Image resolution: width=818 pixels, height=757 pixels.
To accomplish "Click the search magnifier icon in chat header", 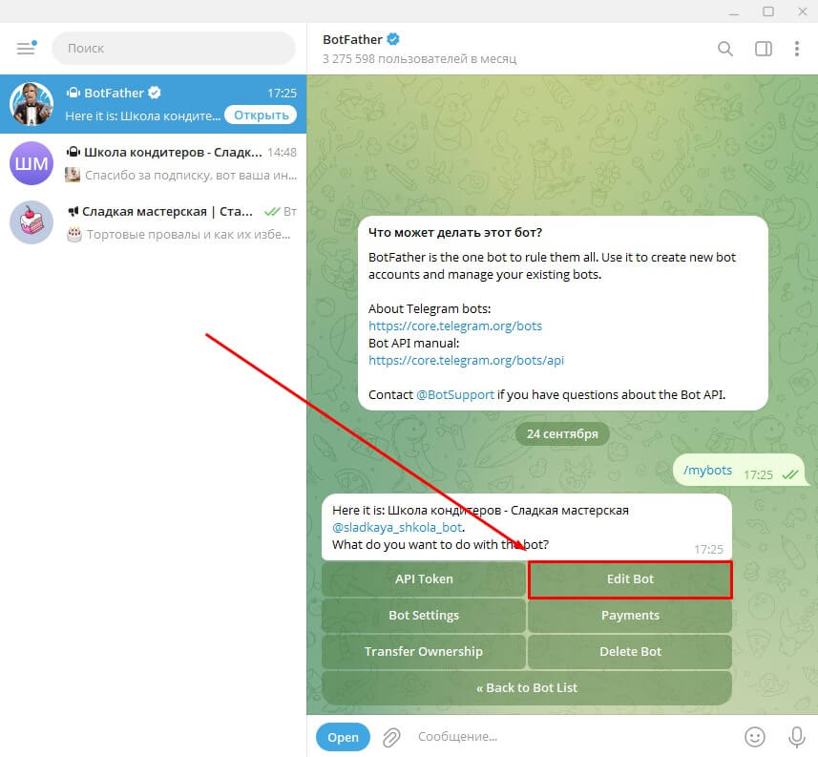I will [x=725, y=49].
